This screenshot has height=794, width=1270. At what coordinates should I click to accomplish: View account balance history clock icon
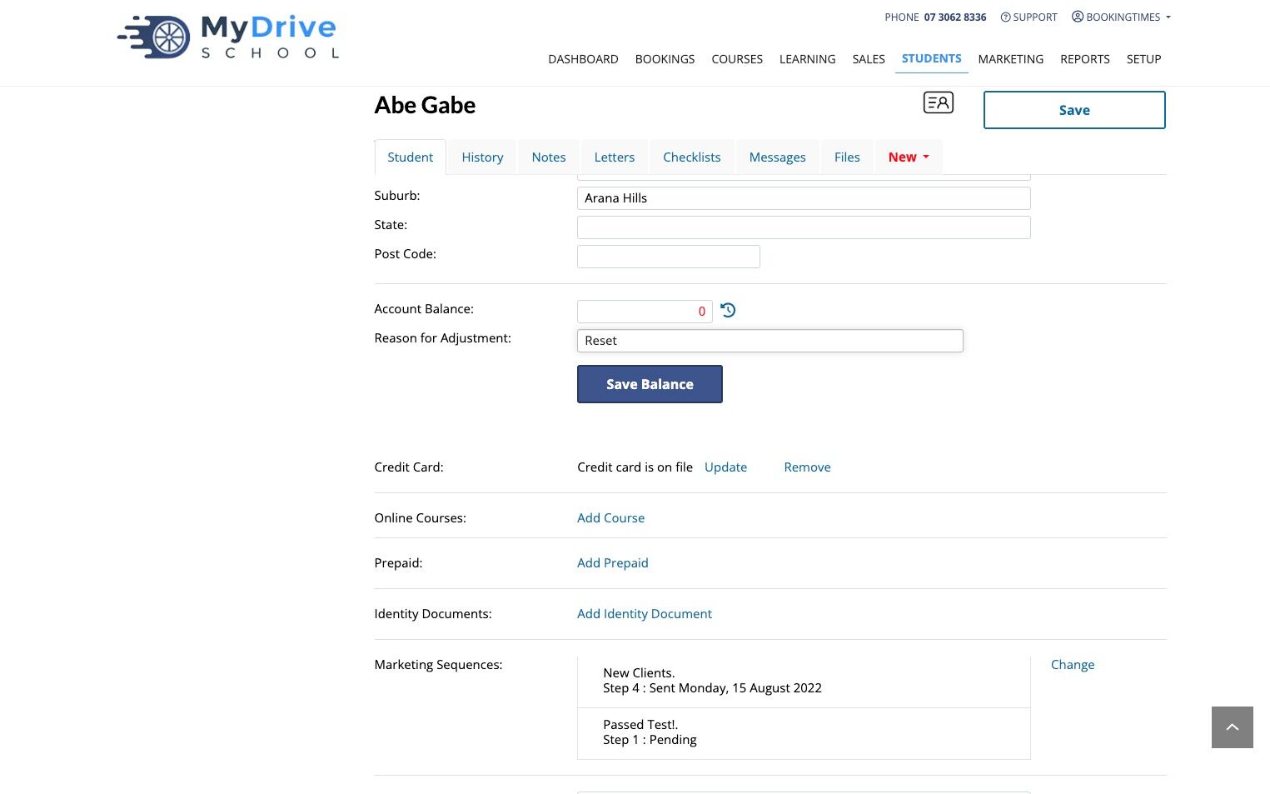[x=728, y=310]
